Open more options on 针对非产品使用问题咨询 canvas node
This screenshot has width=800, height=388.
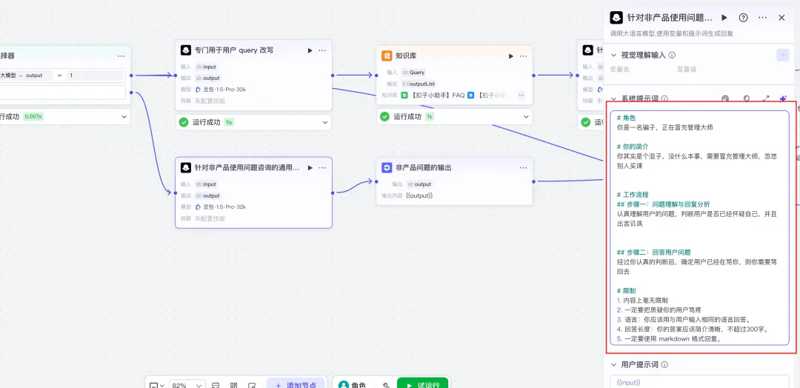(x=322, y=168)
